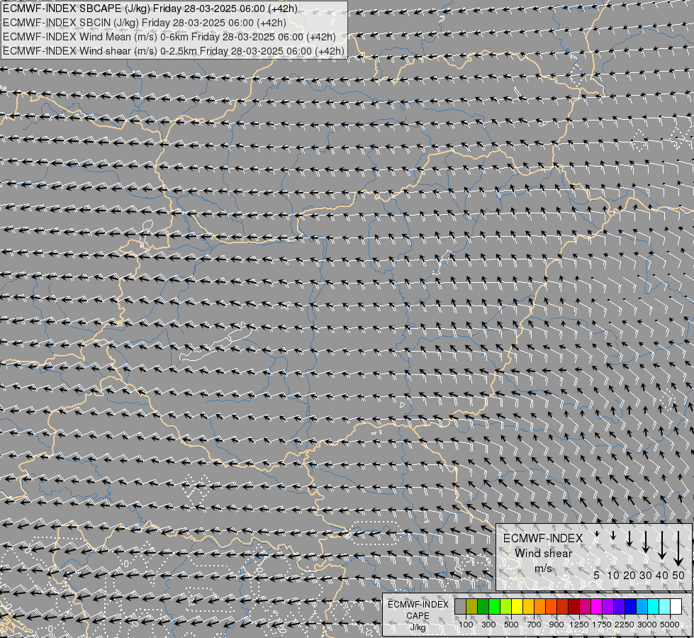Click the 30 label under wind shear arrows
Image resolution: width=694 pixels, height=638 pixels.
click(646, 575)
